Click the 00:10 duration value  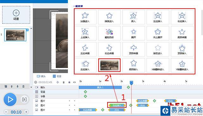pyautogui.click(x=16, y=112)
